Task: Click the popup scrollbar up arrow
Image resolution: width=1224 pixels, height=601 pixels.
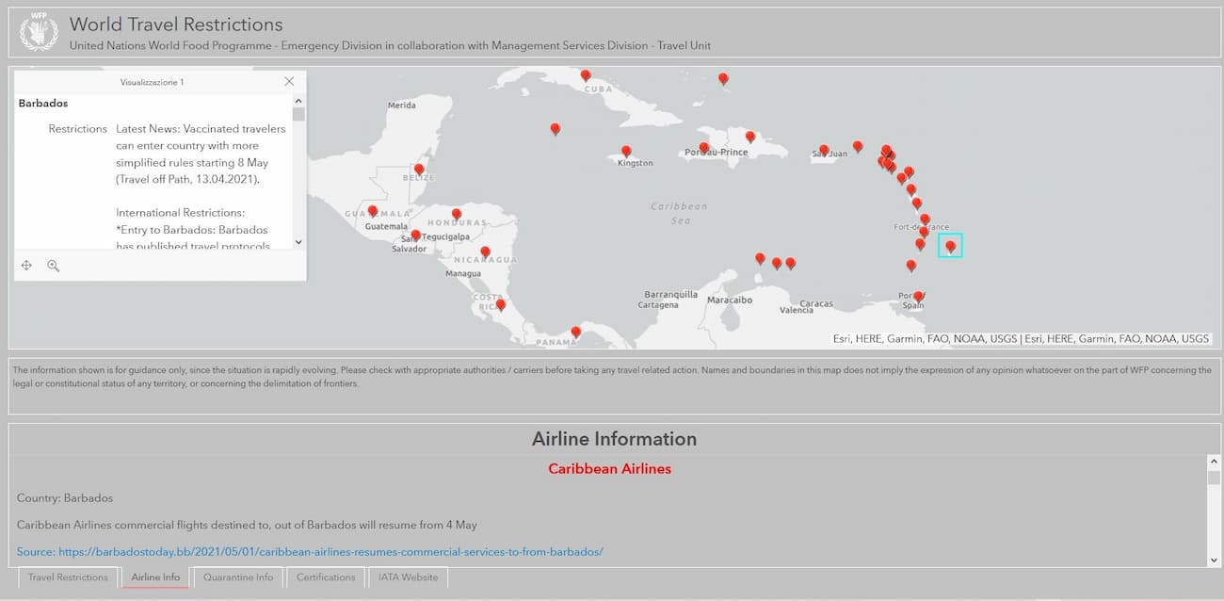Action: pos(298,101)
